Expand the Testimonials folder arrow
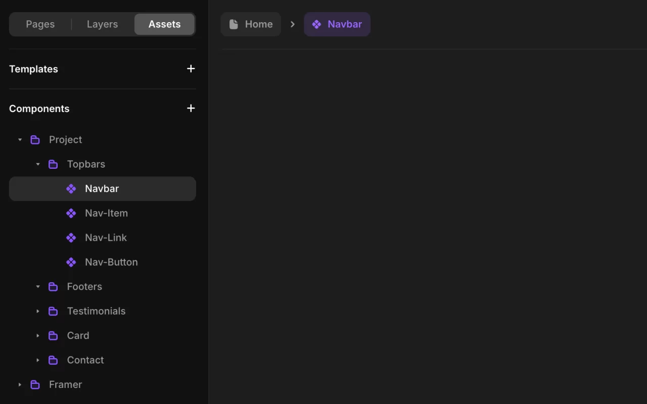Image resolution: width=647 pixels, height=404 pixels. (38, 311)
